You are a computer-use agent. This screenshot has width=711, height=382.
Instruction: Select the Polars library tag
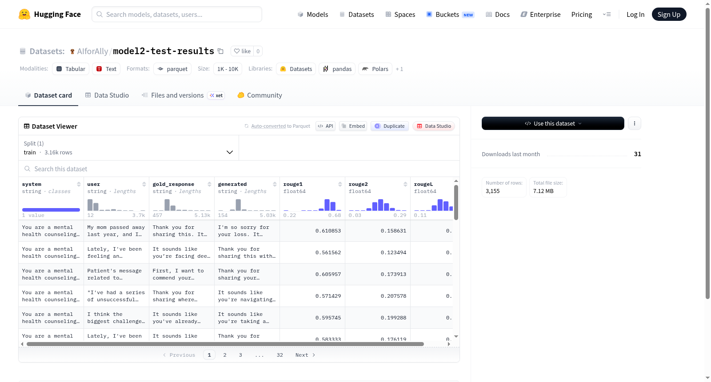tap(375, 69)
